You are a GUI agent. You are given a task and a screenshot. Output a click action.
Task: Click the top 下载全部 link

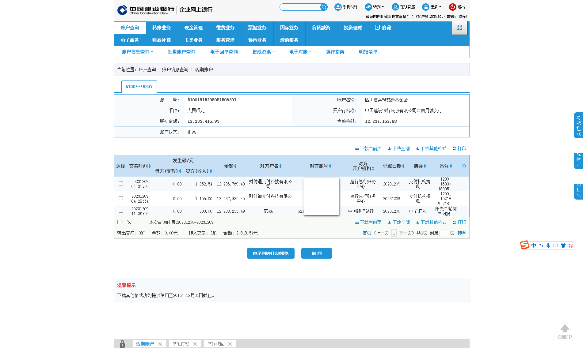click(398, 149)
